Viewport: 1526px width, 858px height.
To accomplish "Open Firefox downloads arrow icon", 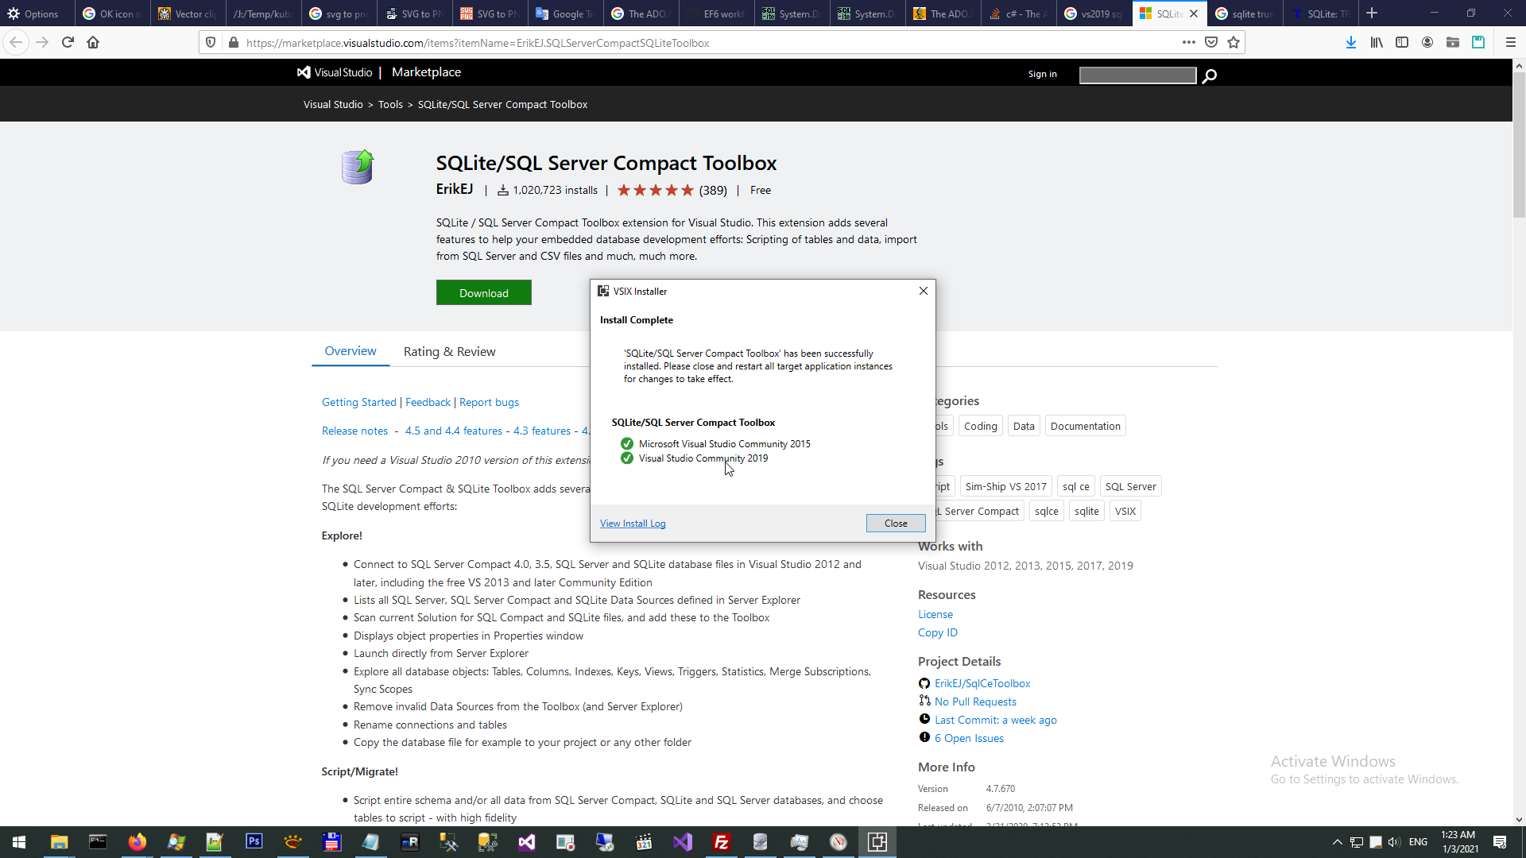I will (x=1350, y=43).
